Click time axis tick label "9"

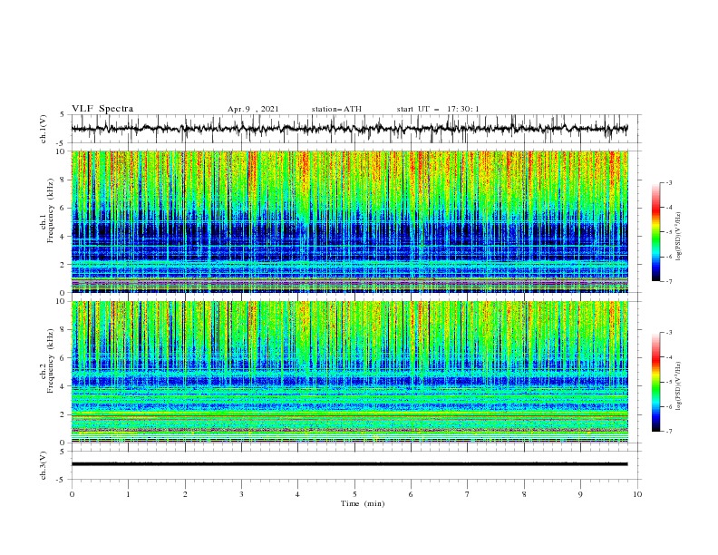[580, 494]
